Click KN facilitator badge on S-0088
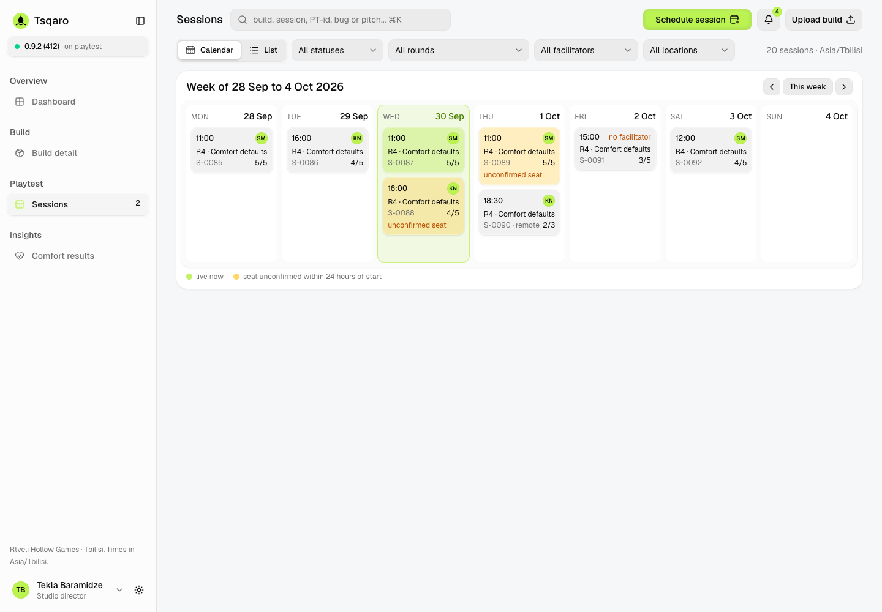The height and width of the screenshot is (612, 882). (453, 188)
